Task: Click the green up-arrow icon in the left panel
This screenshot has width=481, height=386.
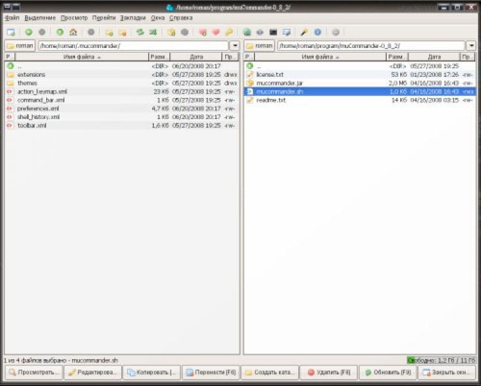Action: point(10,66)
